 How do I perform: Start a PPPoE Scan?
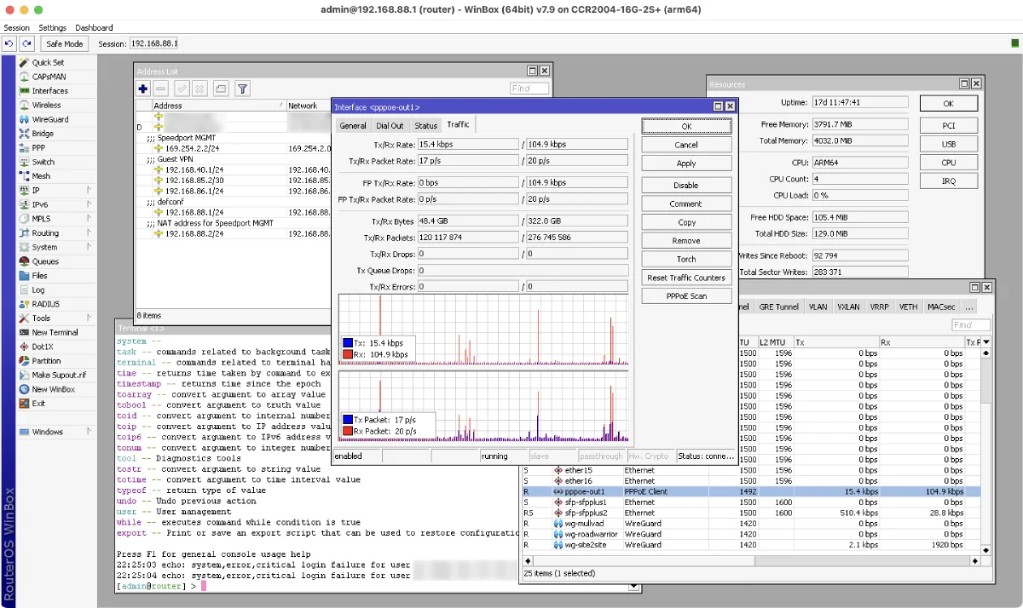[686, 295]
